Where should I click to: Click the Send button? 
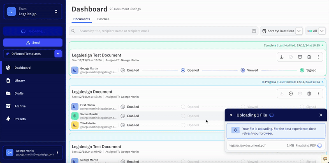[33, 42]
